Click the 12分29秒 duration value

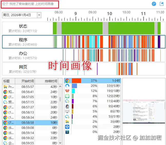pyautogui.click(x=113, y=96)
